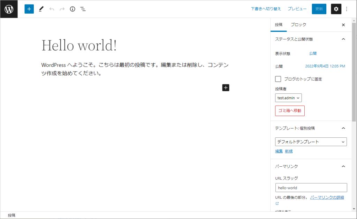This screenshot has width=357, height=219.
Task: Collapse the ステータスと公開状態 section
Action: [343, 39]
